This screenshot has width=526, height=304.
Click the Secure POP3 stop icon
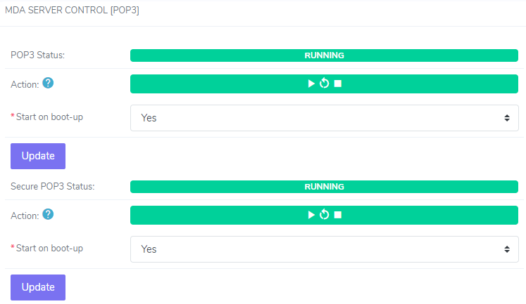click(337, 215)
